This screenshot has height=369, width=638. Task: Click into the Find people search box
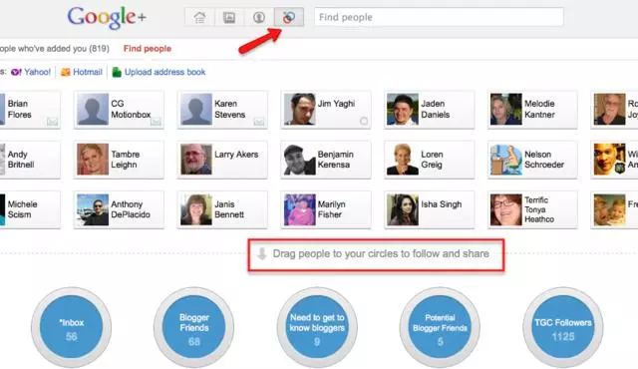pyautogui.click(x=439, y=17)
